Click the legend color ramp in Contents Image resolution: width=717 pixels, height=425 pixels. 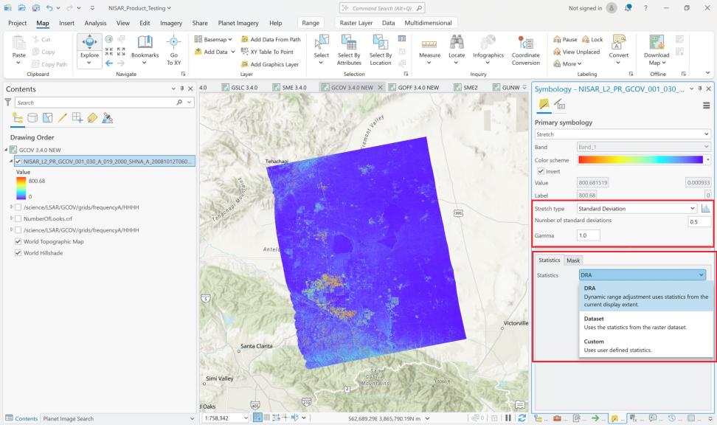point(21,188)
